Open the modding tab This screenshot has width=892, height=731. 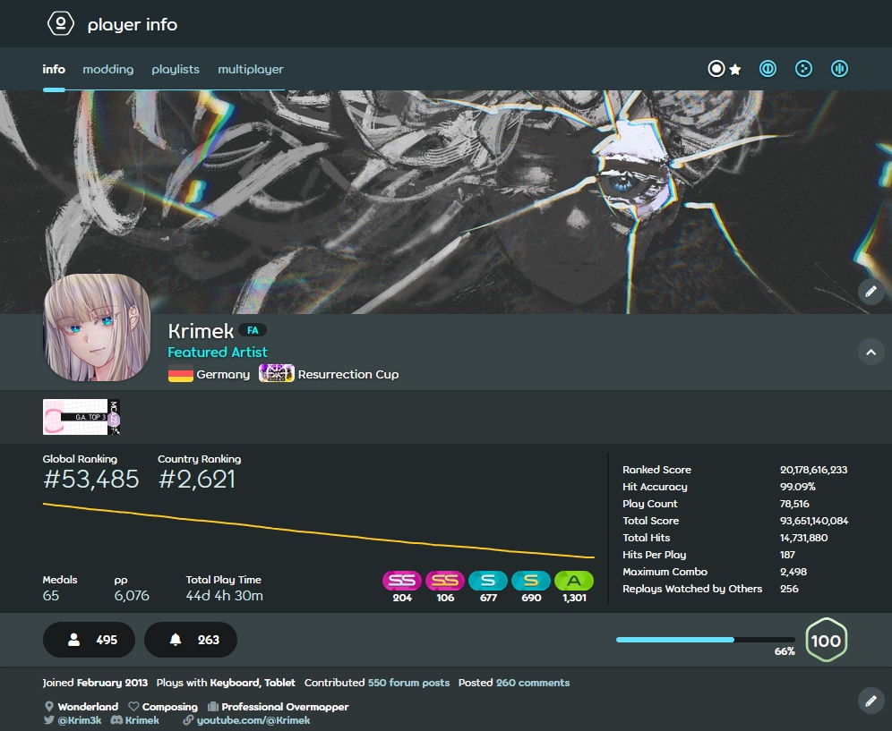[x=108, y=69]
